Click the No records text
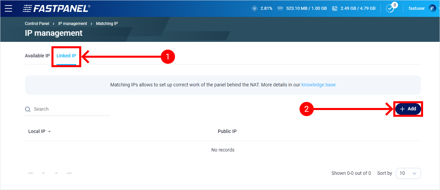The image size is (440, 190). [x=223, y=150]
